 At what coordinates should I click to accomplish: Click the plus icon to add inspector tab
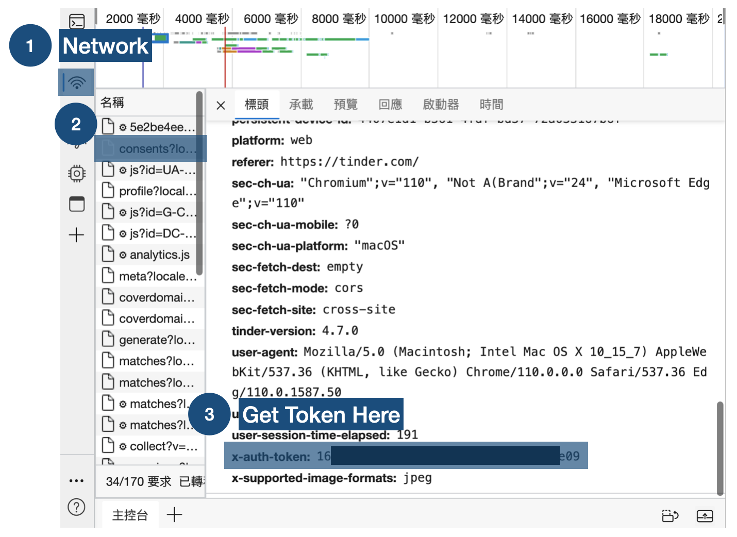pyautogui.click(x=76, y=234)
